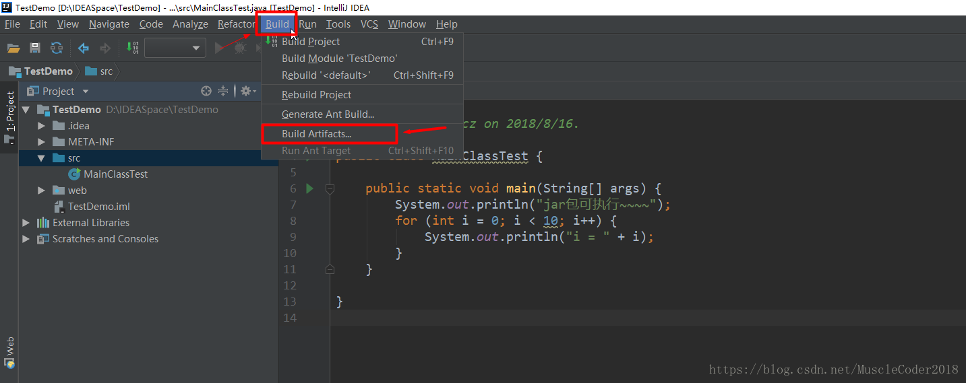Open the Analyze menu

(190, 24)
